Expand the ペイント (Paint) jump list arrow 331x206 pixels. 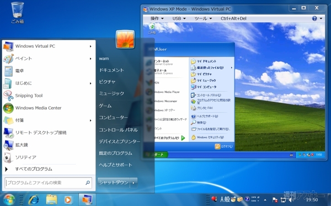pos(90,59)
